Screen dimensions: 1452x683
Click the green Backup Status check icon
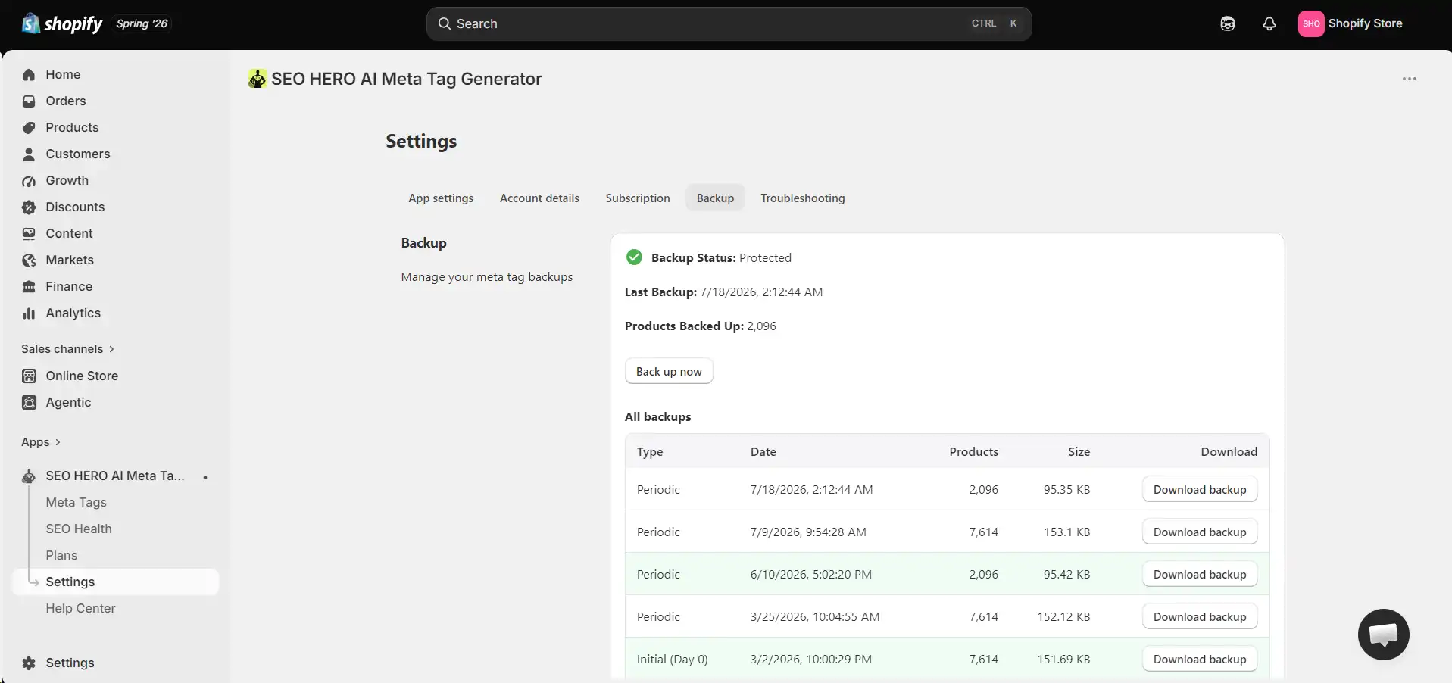point(634,257)
